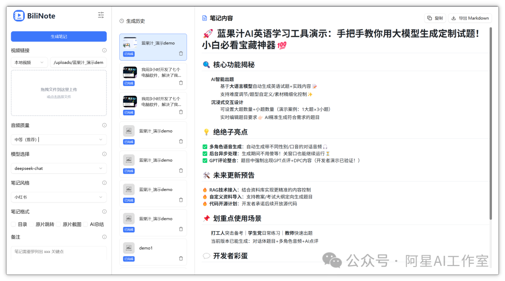Click the 拖拽文件到这里上传 upload area

click(x=58, y=93)
